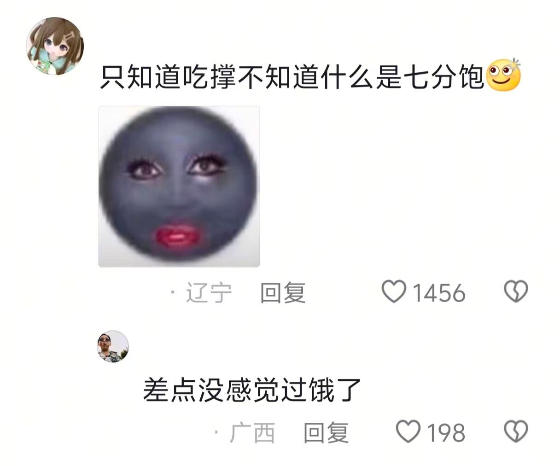This screenshot has height=466, width=560.
Task: Dislike the Guangxi reply via the broken-heart icon
Action: 516,432
